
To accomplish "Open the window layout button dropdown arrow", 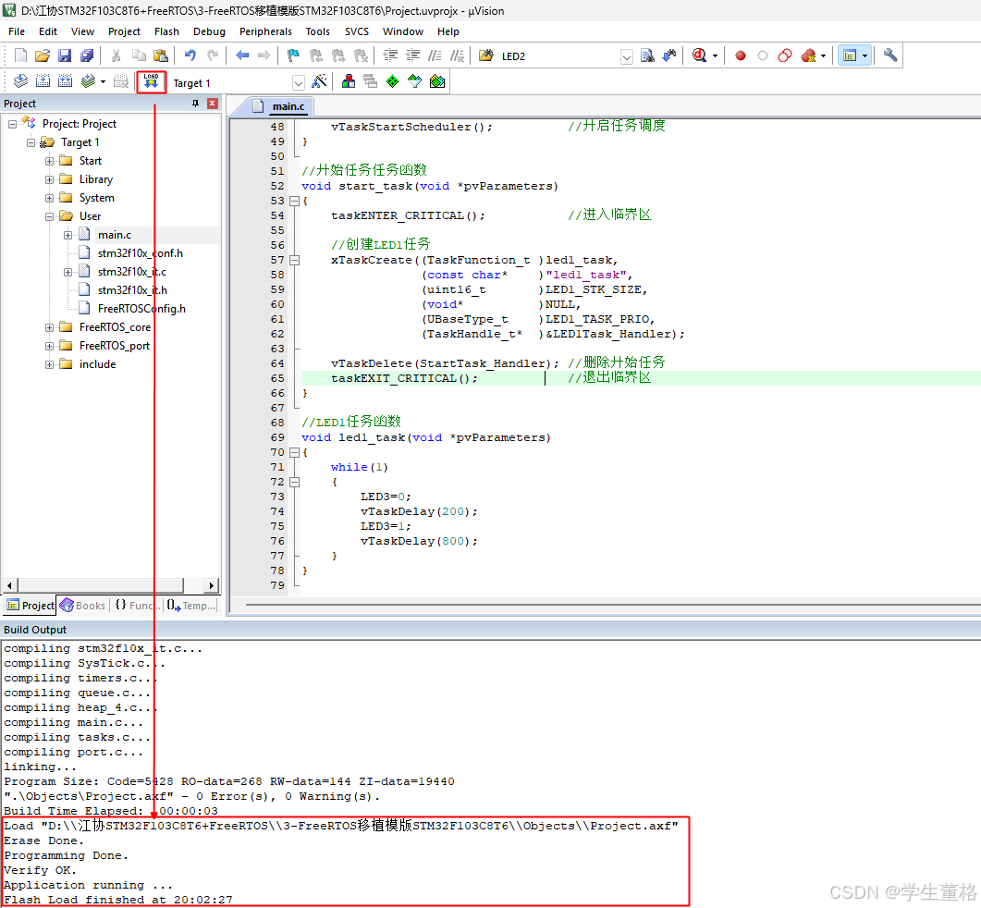I will point(865,55).
